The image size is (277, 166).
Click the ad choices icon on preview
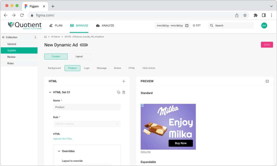tap(142, 105)
